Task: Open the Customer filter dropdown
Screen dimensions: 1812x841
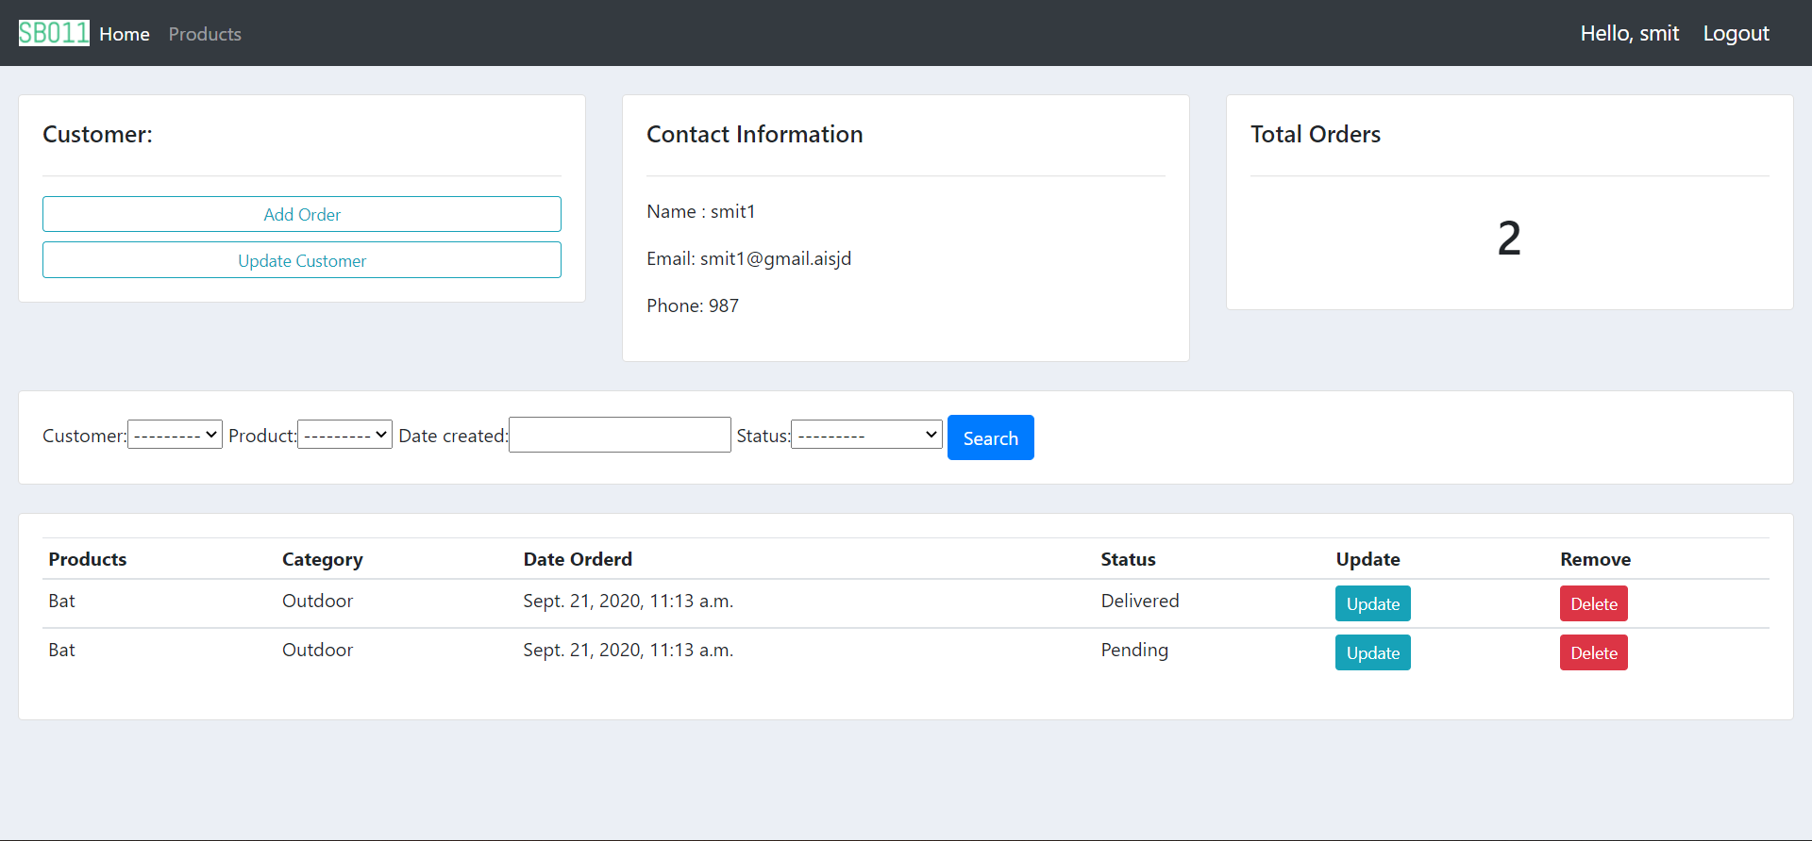Action: click(175, 435)
